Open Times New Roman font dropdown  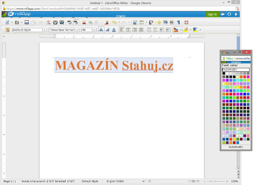pos(77,30)
